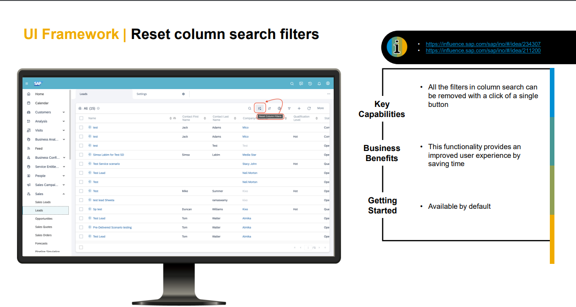
Task: Click the plus icon to add a lead
Action: [x=299, y=108]
